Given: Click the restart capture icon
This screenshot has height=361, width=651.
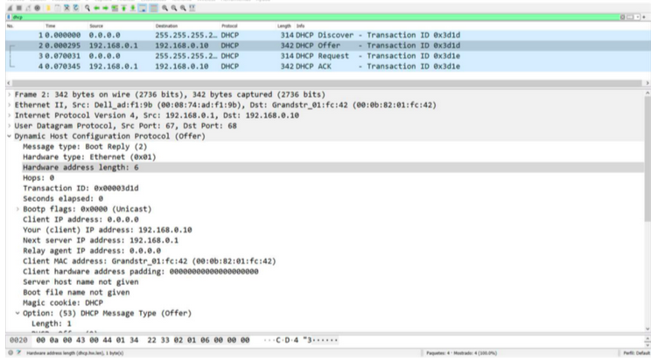Looking at the screenshot, I should tap(28, 8).
